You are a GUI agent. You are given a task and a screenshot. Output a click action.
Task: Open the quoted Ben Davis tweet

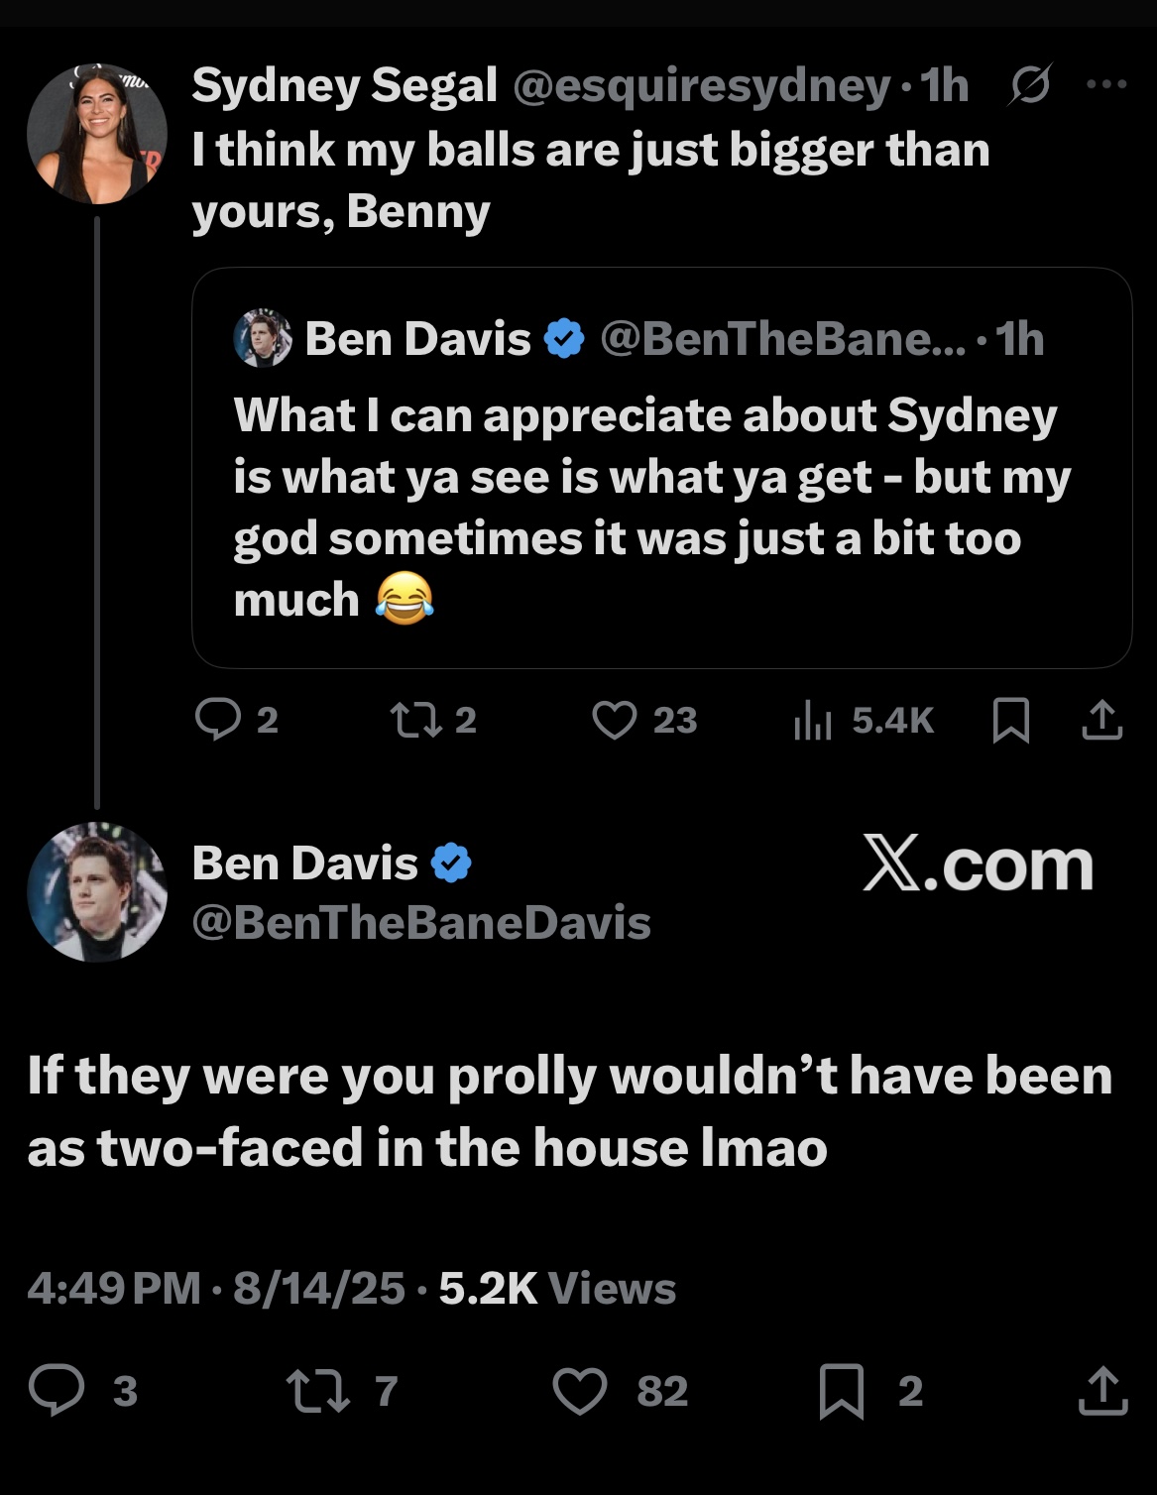click(x=661, y=468)
